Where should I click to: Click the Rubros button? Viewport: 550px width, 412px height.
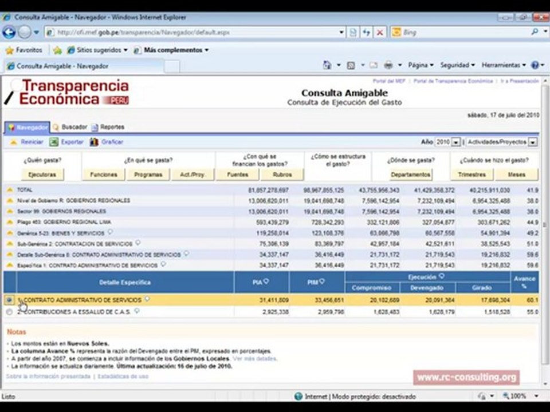(x=282, y=175)
